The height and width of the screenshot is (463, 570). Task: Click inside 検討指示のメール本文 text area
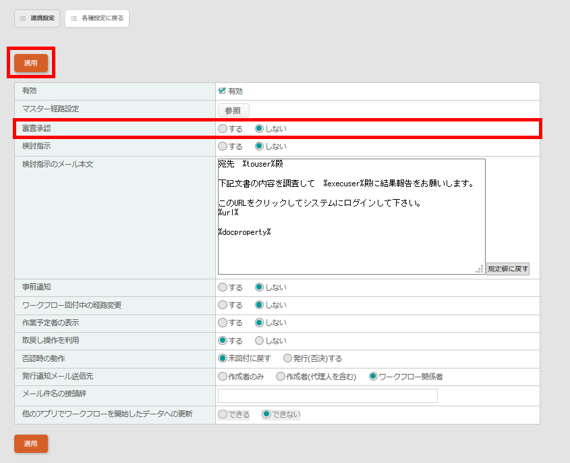click(x=351, y=216)
